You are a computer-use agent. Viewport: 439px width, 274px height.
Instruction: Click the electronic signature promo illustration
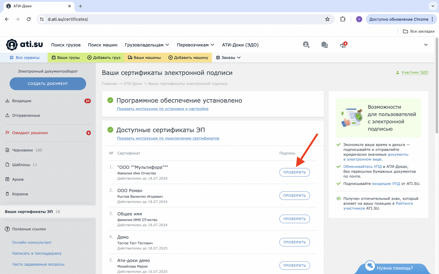(352, 118)
